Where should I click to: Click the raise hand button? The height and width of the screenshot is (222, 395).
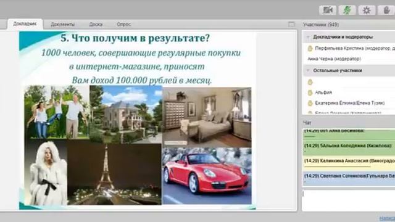[x=386, y=10]
